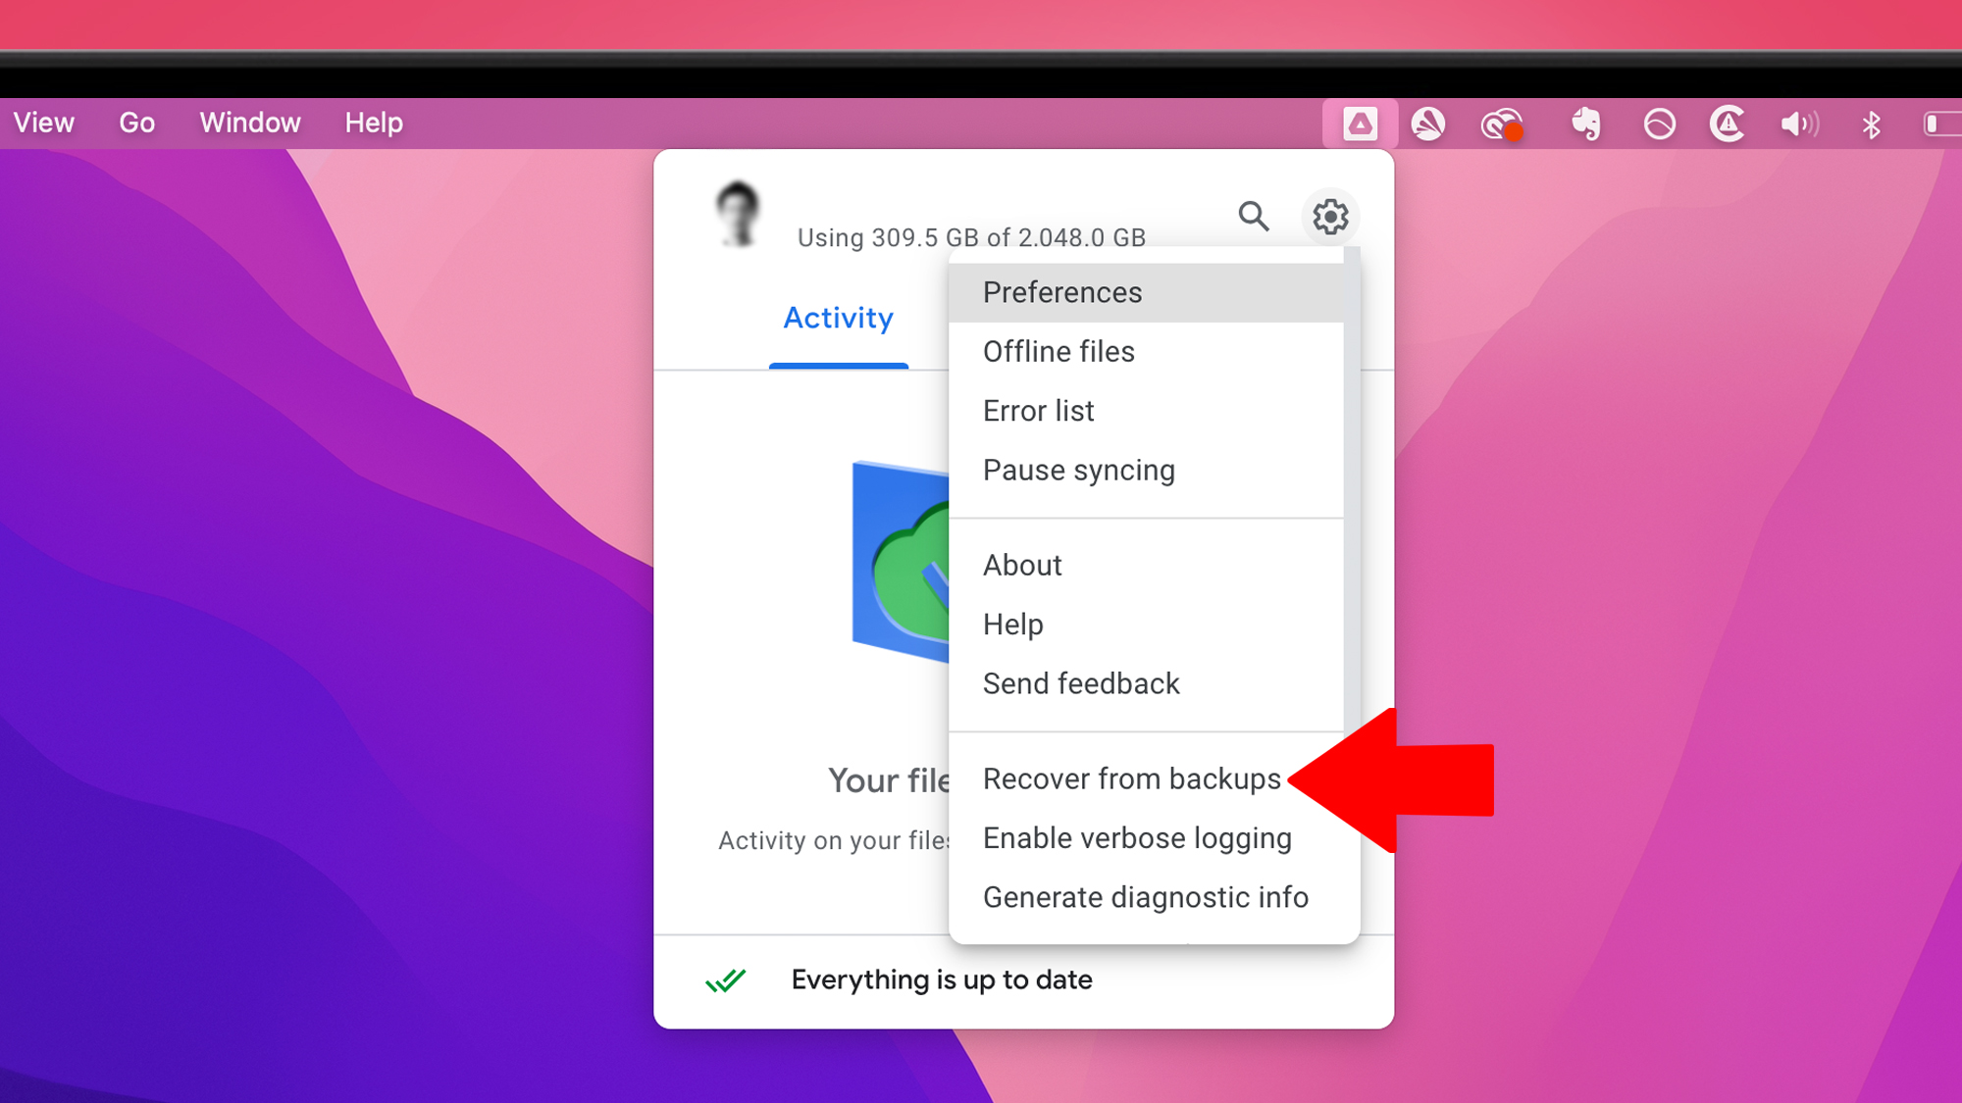Click Send feedback in the menu

tap(1081, 682)
